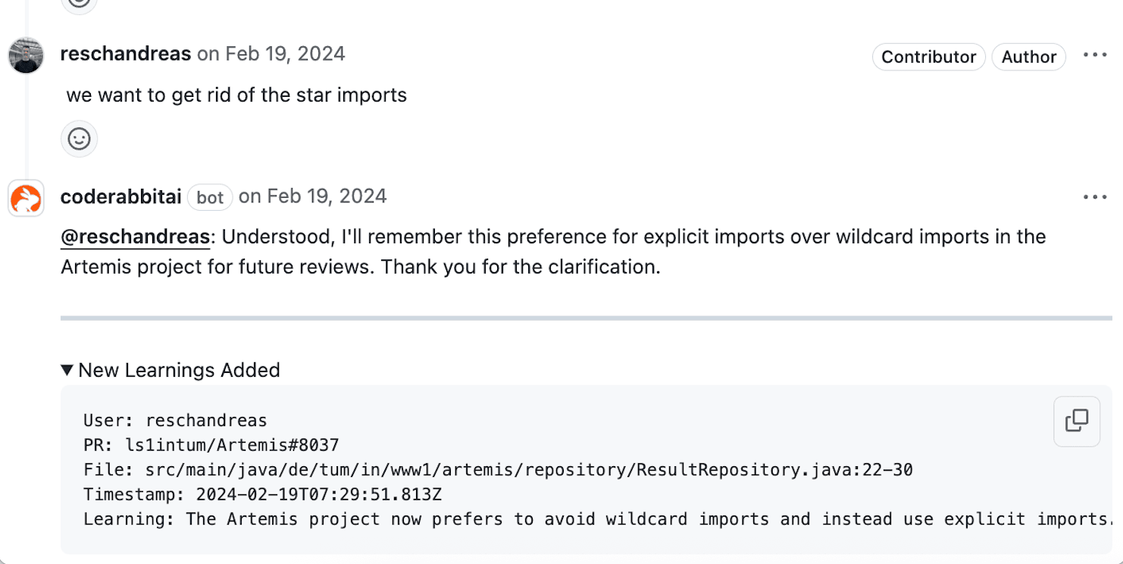Viewport: 1123px width, 564px height.
Task: Click the @reschandreas mention link
Action: [135, 237]
